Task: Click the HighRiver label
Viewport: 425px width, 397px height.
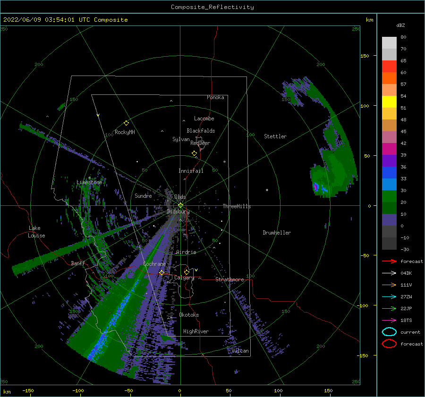Action: pyautogui.click(x=196, y=331)
